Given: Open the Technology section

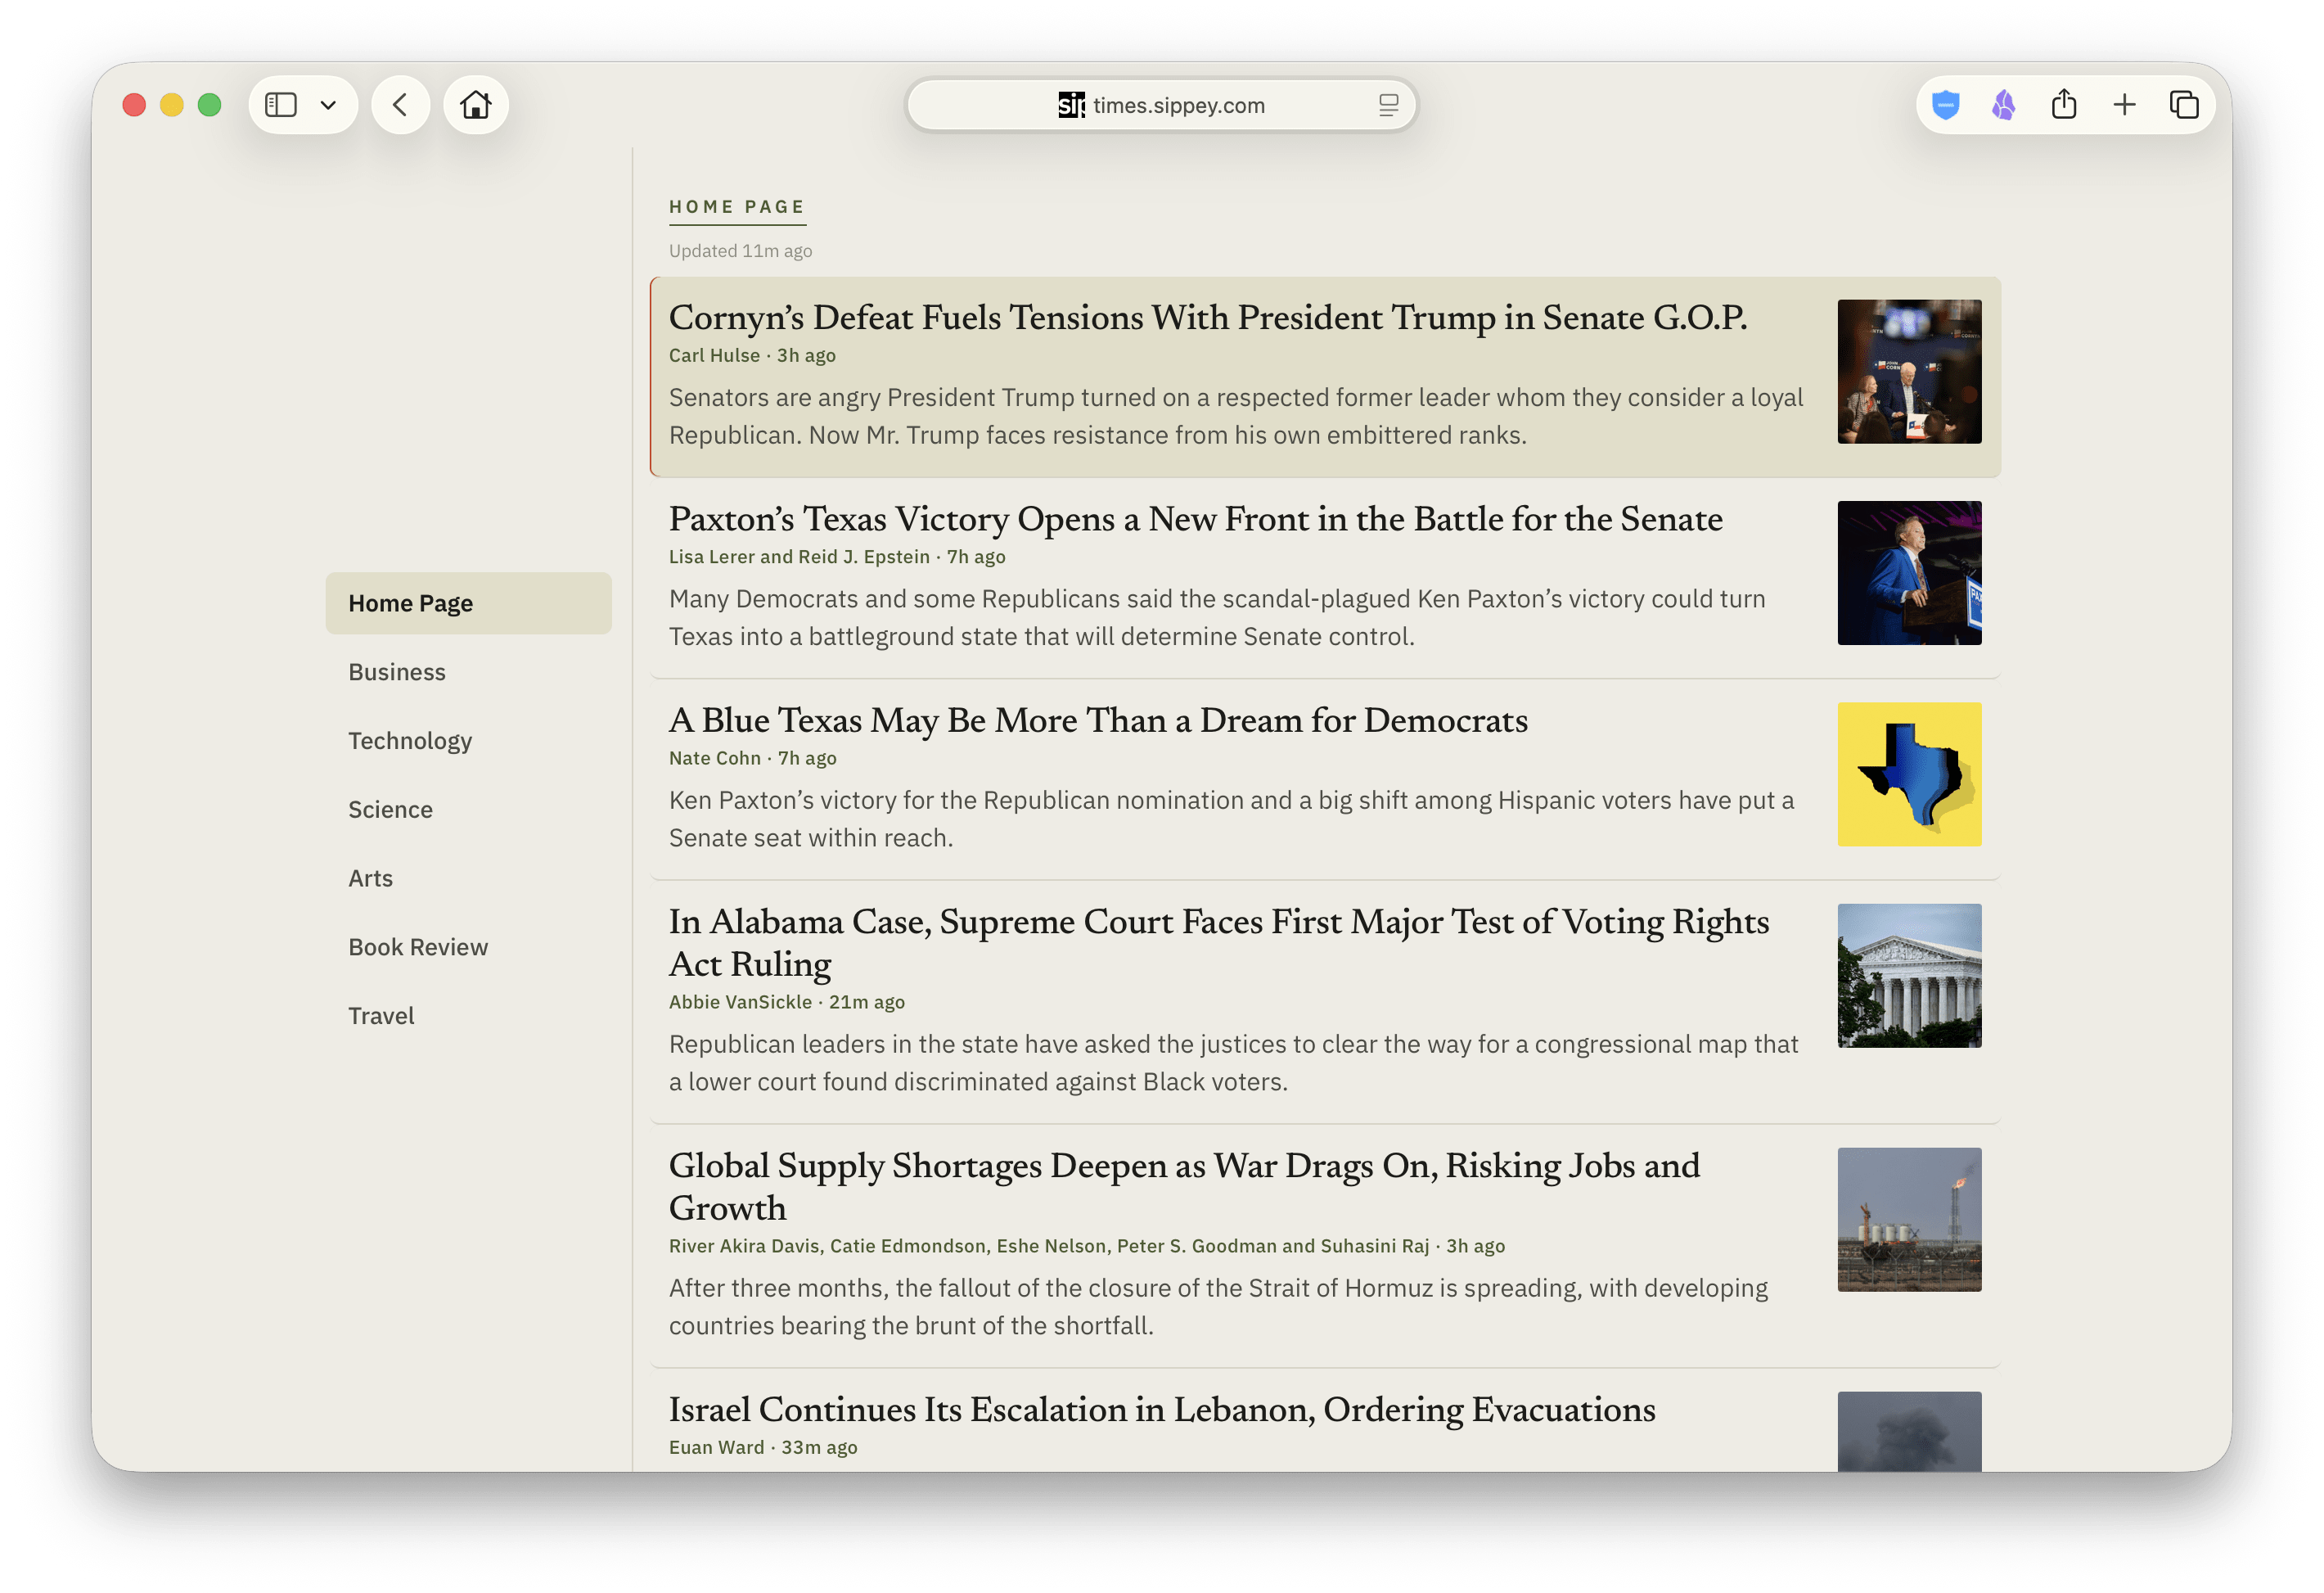Looking at the screenshot, I should [x=410, y=742].
